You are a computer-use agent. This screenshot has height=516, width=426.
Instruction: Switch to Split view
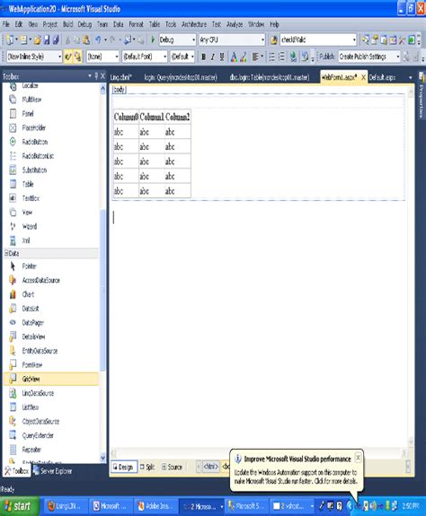(147, 467)
